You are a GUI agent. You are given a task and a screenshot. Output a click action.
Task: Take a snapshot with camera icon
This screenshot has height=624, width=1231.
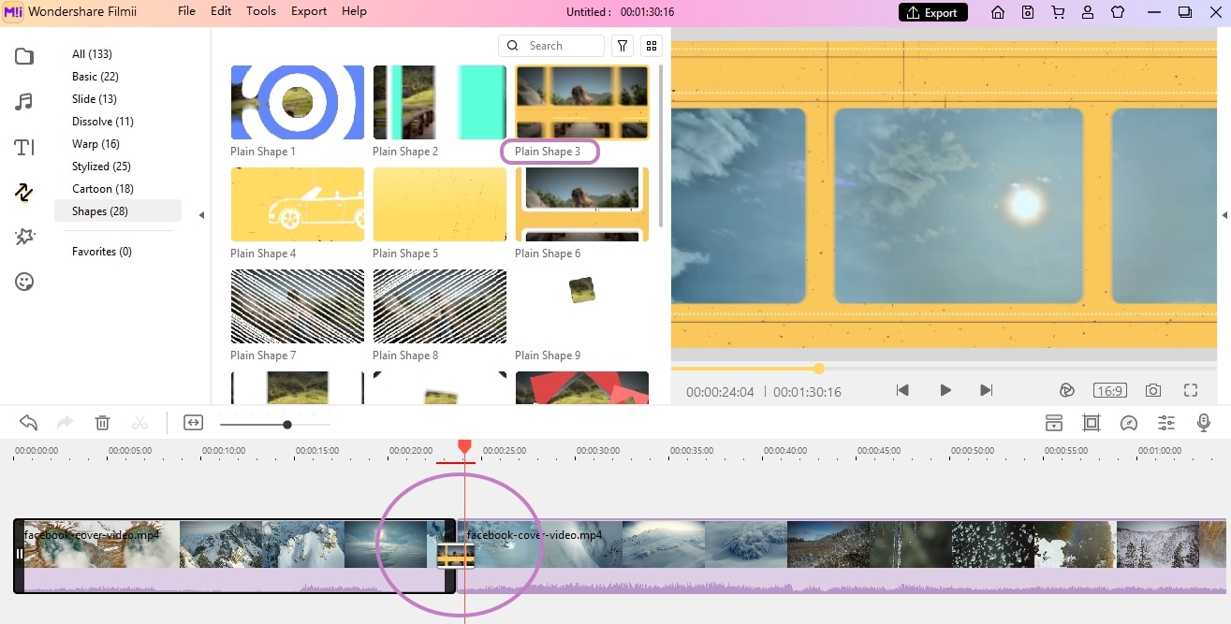(1153, 390)
